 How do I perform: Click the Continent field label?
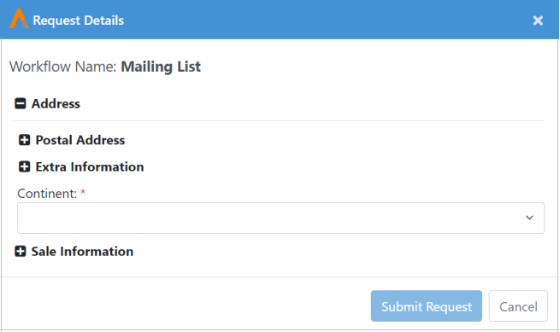click(x=47, y=193)
